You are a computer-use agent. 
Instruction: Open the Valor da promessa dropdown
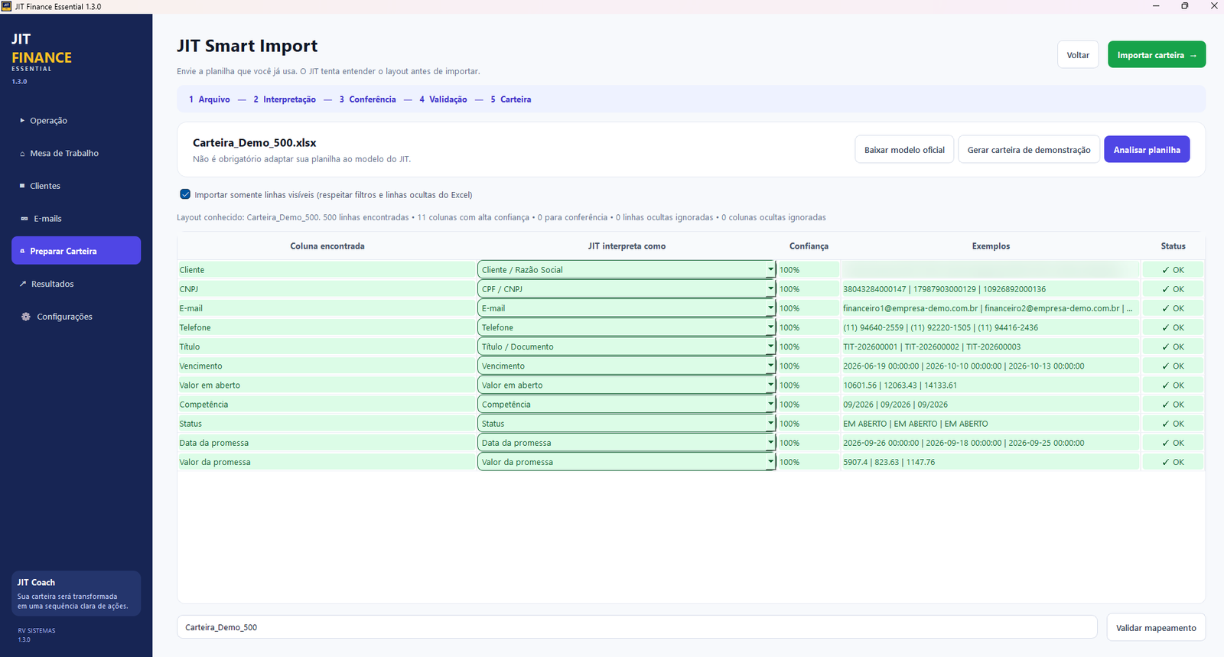coord(627,461)
